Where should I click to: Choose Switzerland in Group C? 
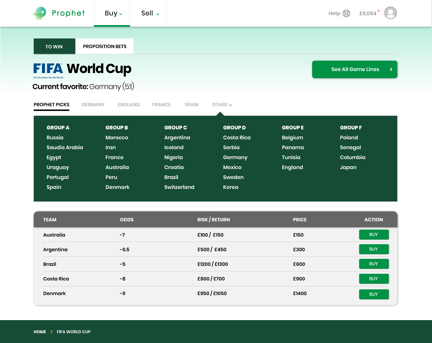coord(179,187)
